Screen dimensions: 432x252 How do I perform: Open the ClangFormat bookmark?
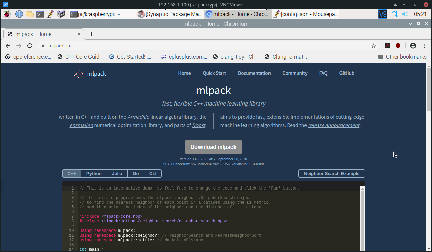pyautogui.click(x=286, y=57)
